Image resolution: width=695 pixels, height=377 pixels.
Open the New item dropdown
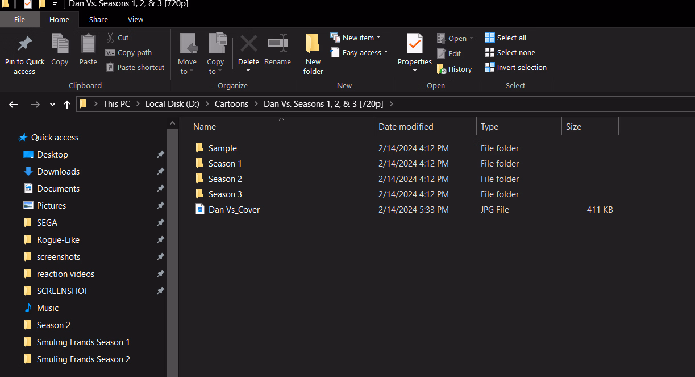pos(357,38)
